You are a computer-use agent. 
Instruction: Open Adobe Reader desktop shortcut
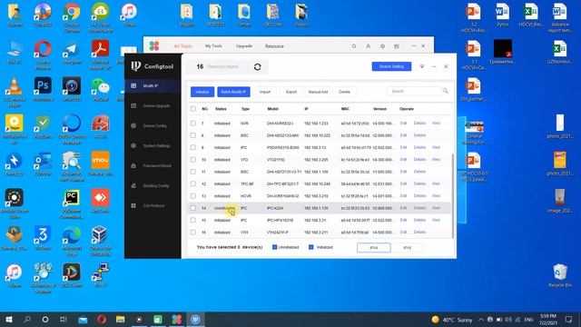click(x=101, y=54)
